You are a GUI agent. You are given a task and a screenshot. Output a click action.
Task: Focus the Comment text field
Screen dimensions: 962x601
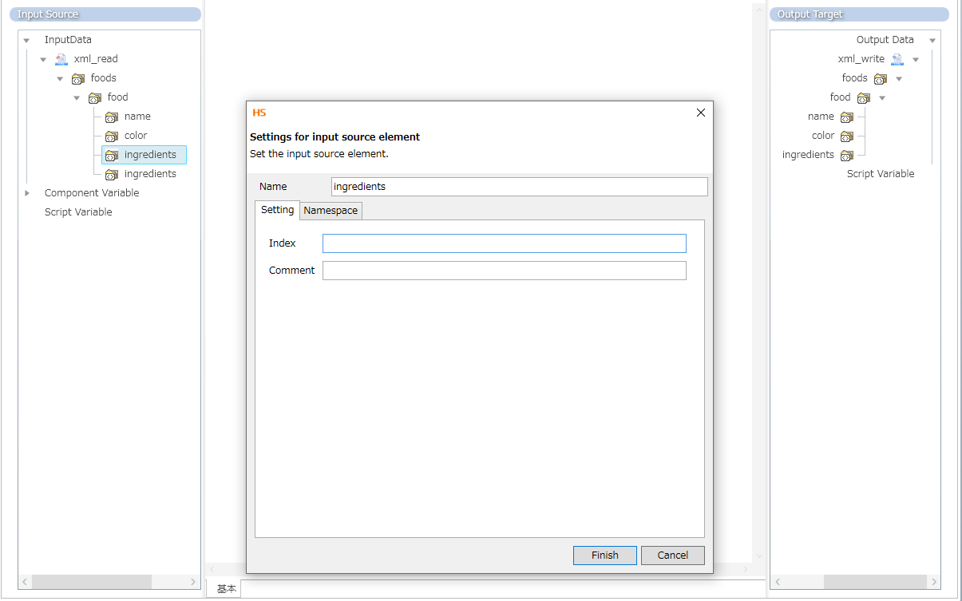[504, 271]
